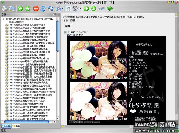Click the book icon beside Photoshop简单的制作蕾丝边框
The image size is (179, 133).
(x=7, y=104)
